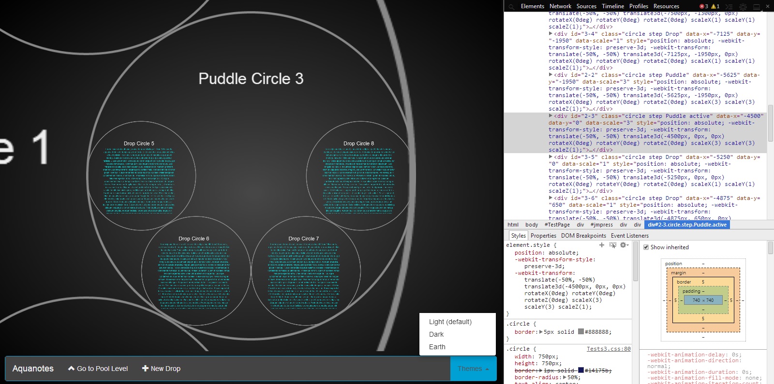Open the Styles pane gear menu
Screen dimensions: 774x384
[x=624, y=245]
